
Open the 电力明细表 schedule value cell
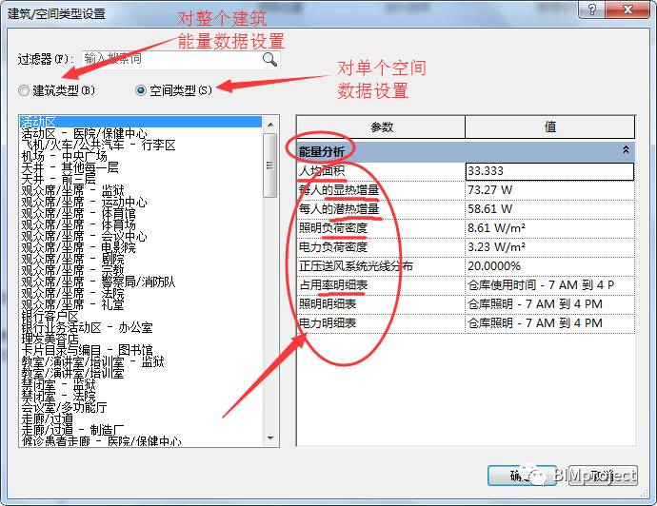(x=550, y=323)
